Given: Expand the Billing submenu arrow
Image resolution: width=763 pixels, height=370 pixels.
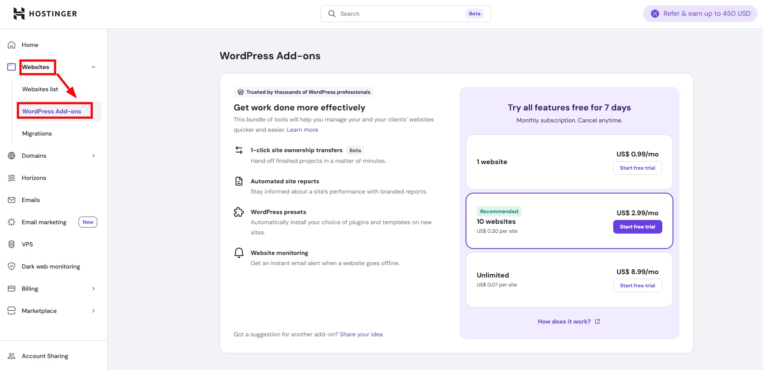Looking at the screenshot, I should [x=93, y=289].
